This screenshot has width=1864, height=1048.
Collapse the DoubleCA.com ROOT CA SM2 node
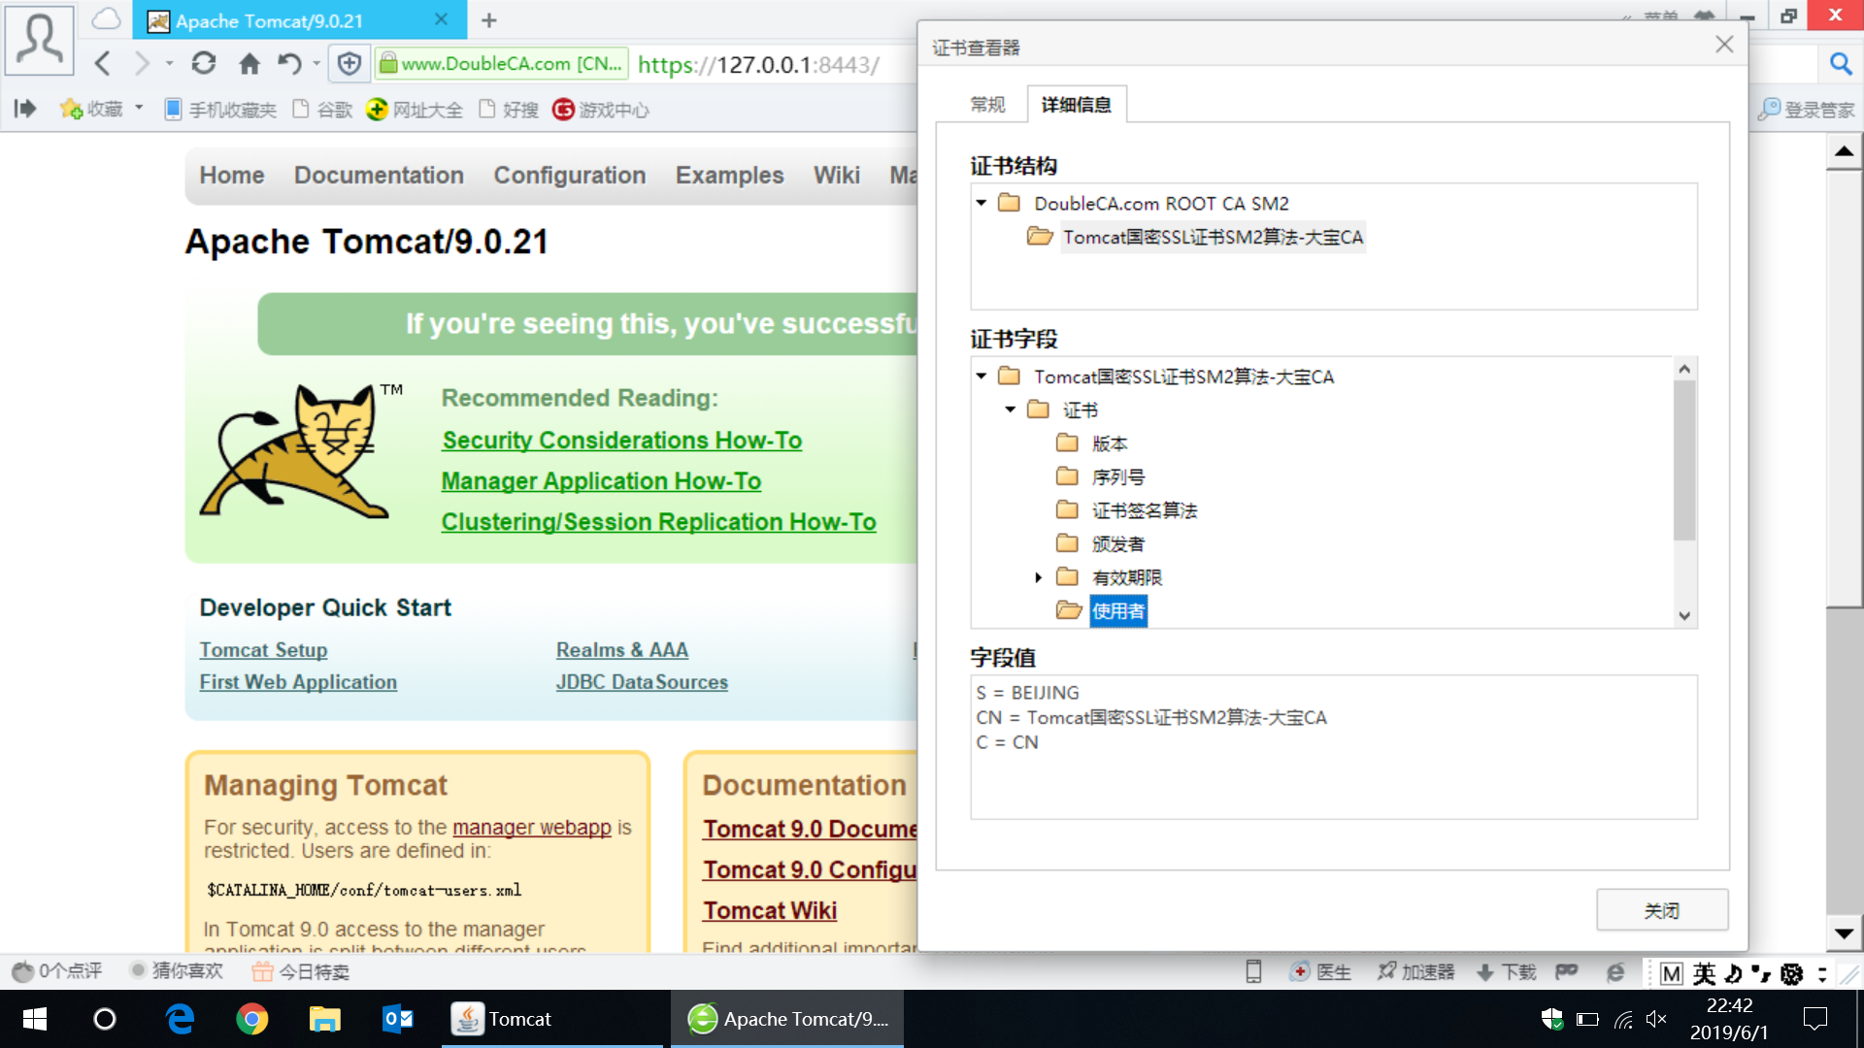982,203
